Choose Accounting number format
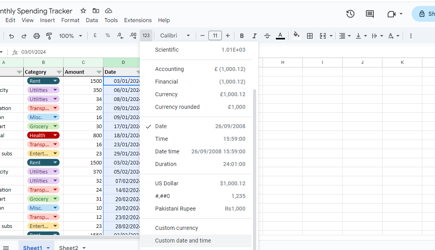Image resolution: width=435 pixels, height=250 pixels. click(x=196, y=69)
